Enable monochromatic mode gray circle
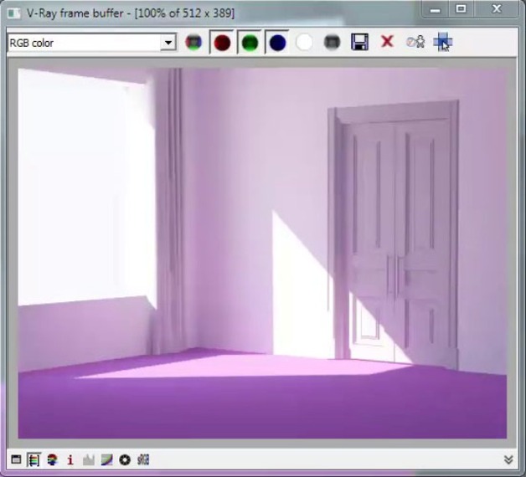526x477 pixels. pos(333,43)
